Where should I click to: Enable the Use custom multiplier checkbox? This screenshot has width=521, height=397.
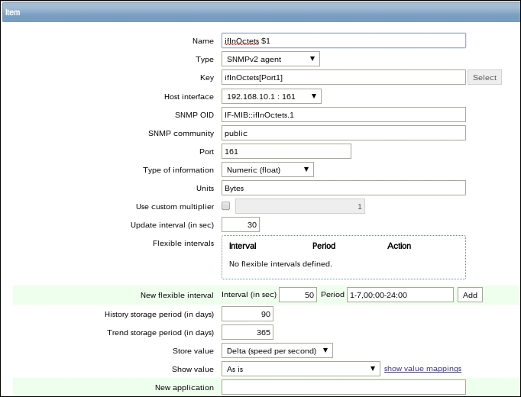[225, 206]
